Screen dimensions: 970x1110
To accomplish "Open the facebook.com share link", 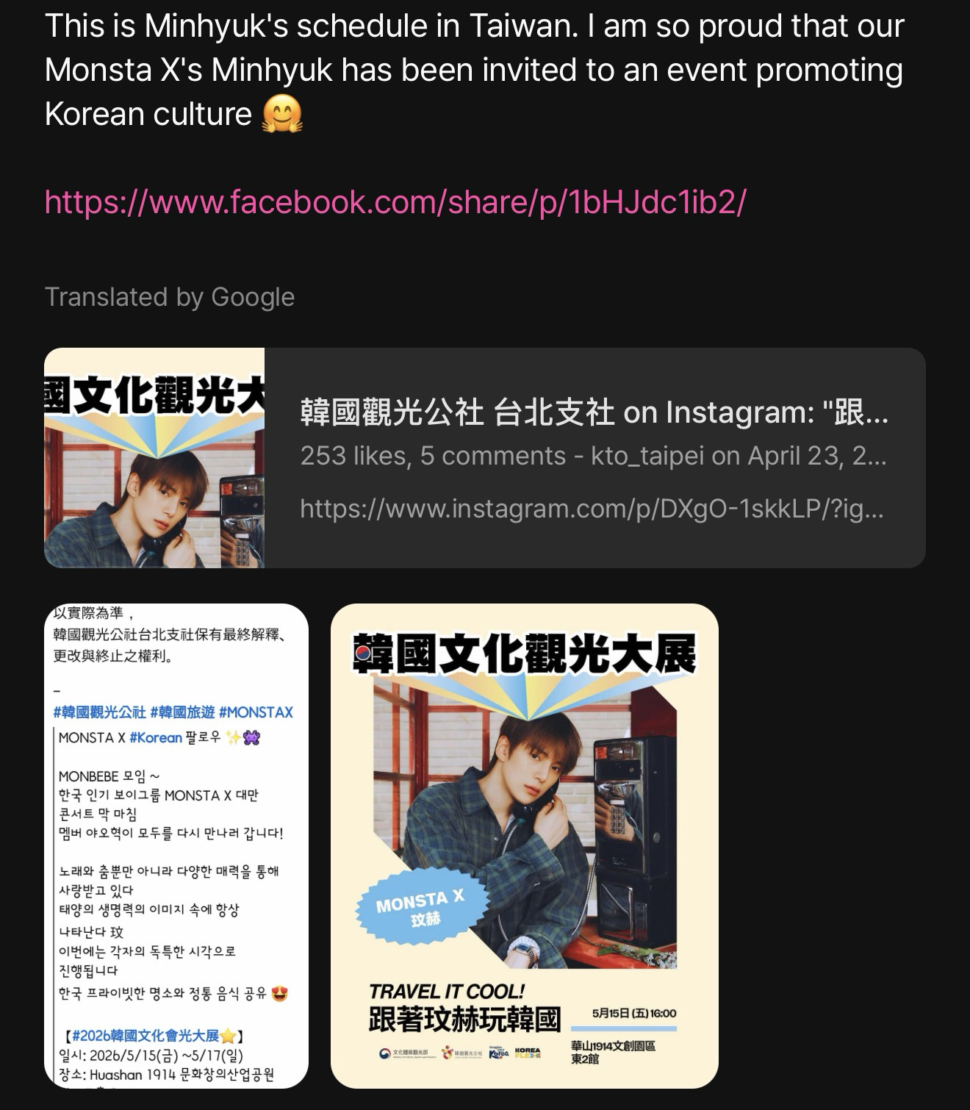I will pos(395,201).
